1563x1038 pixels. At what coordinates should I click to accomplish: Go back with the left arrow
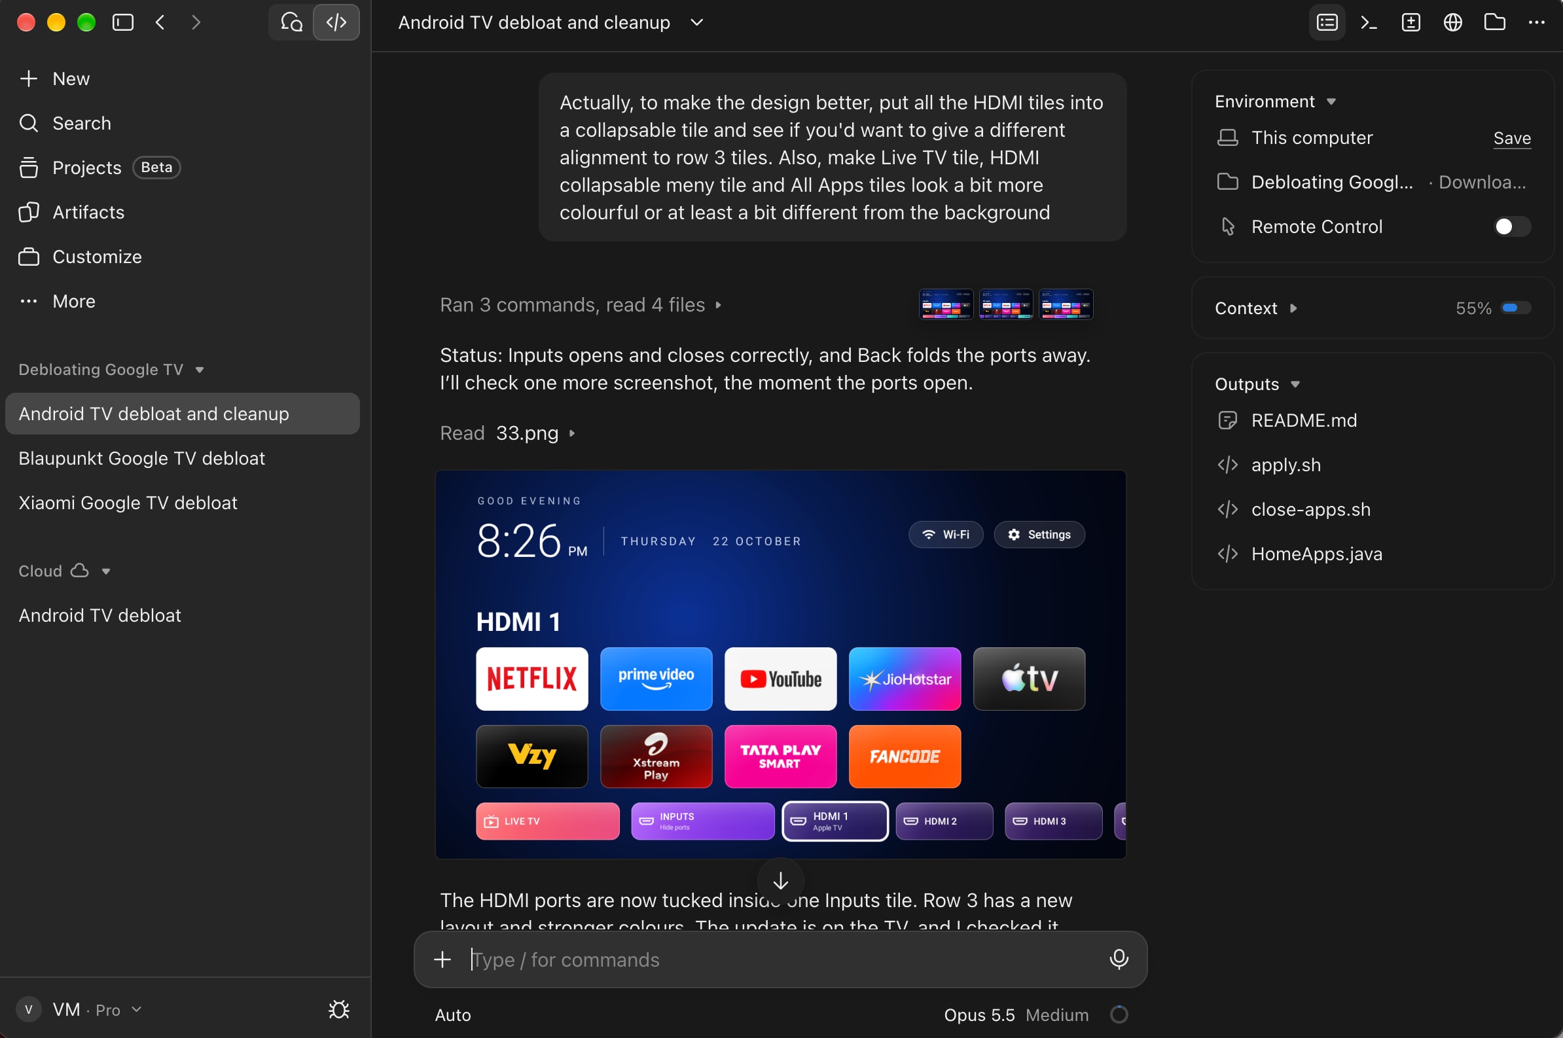click(x=160, y=22)
